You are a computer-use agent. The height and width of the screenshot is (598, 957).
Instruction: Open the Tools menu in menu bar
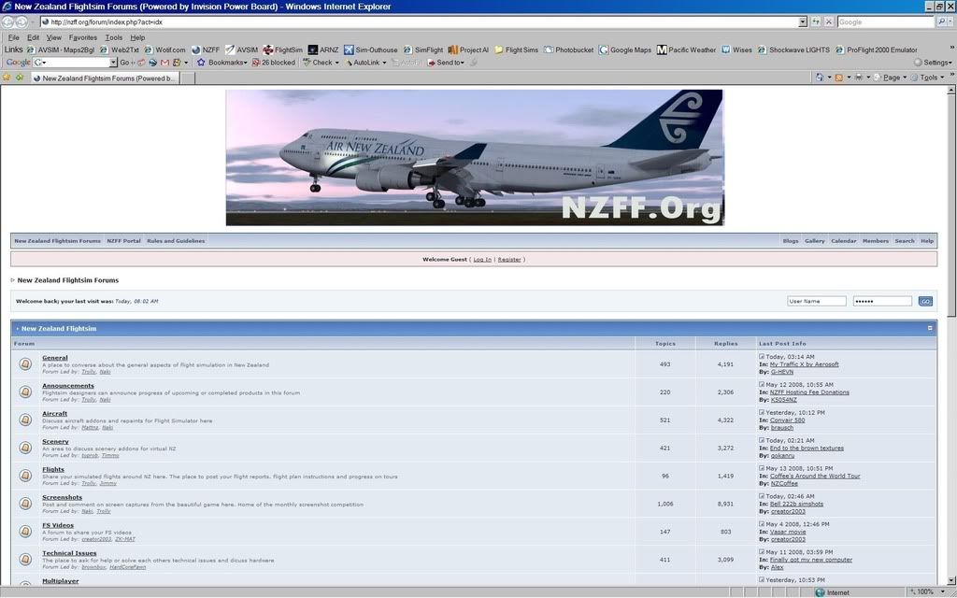click(x=114, y=37)
